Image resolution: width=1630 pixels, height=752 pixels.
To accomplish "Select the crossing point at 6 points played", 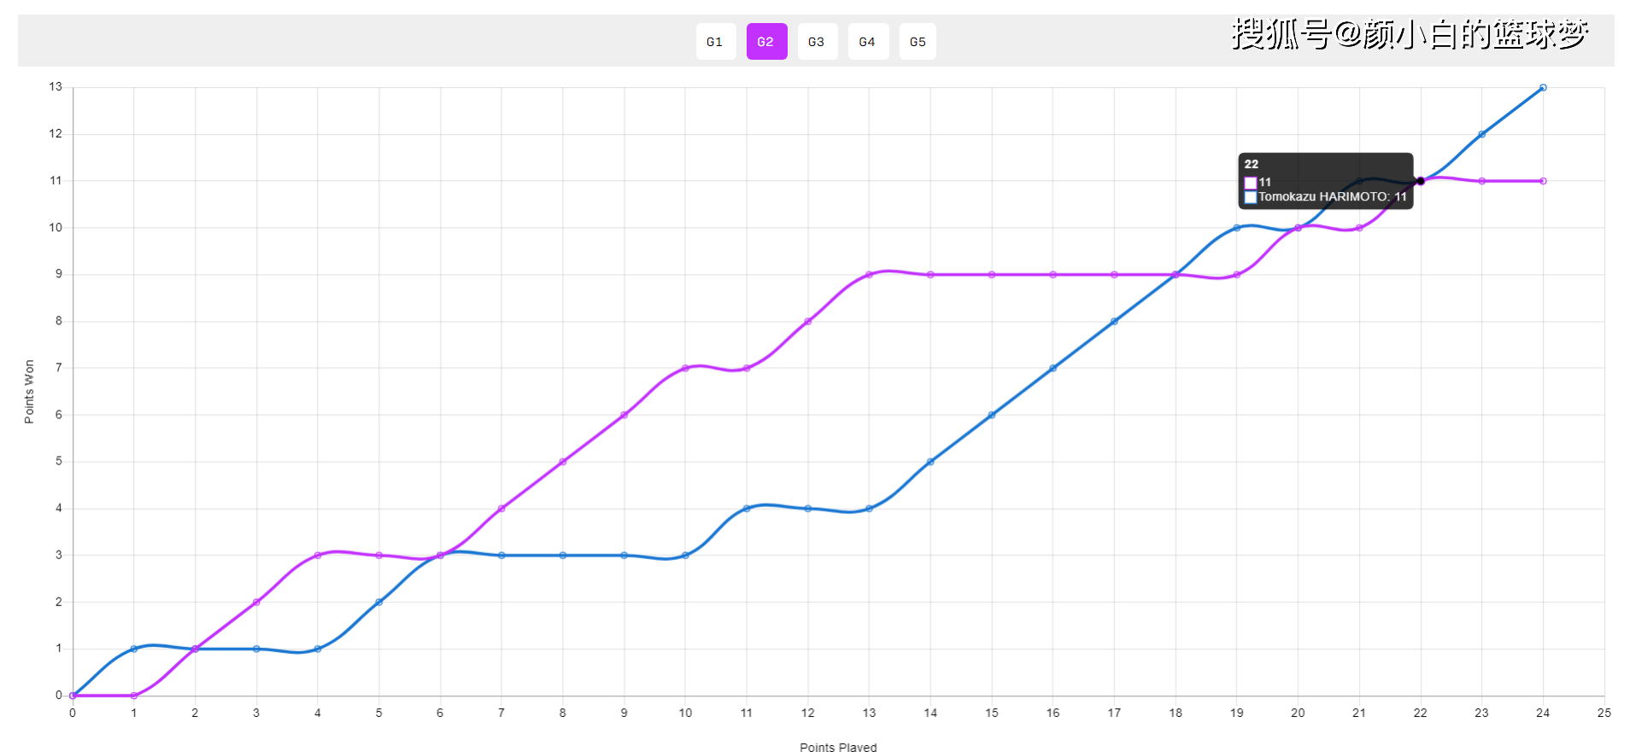I will (440, 556).
